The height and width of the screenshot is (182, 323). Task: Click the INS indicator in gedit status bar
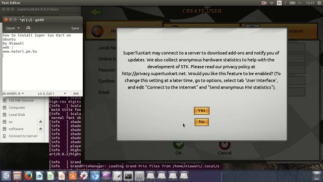[76, 94]
